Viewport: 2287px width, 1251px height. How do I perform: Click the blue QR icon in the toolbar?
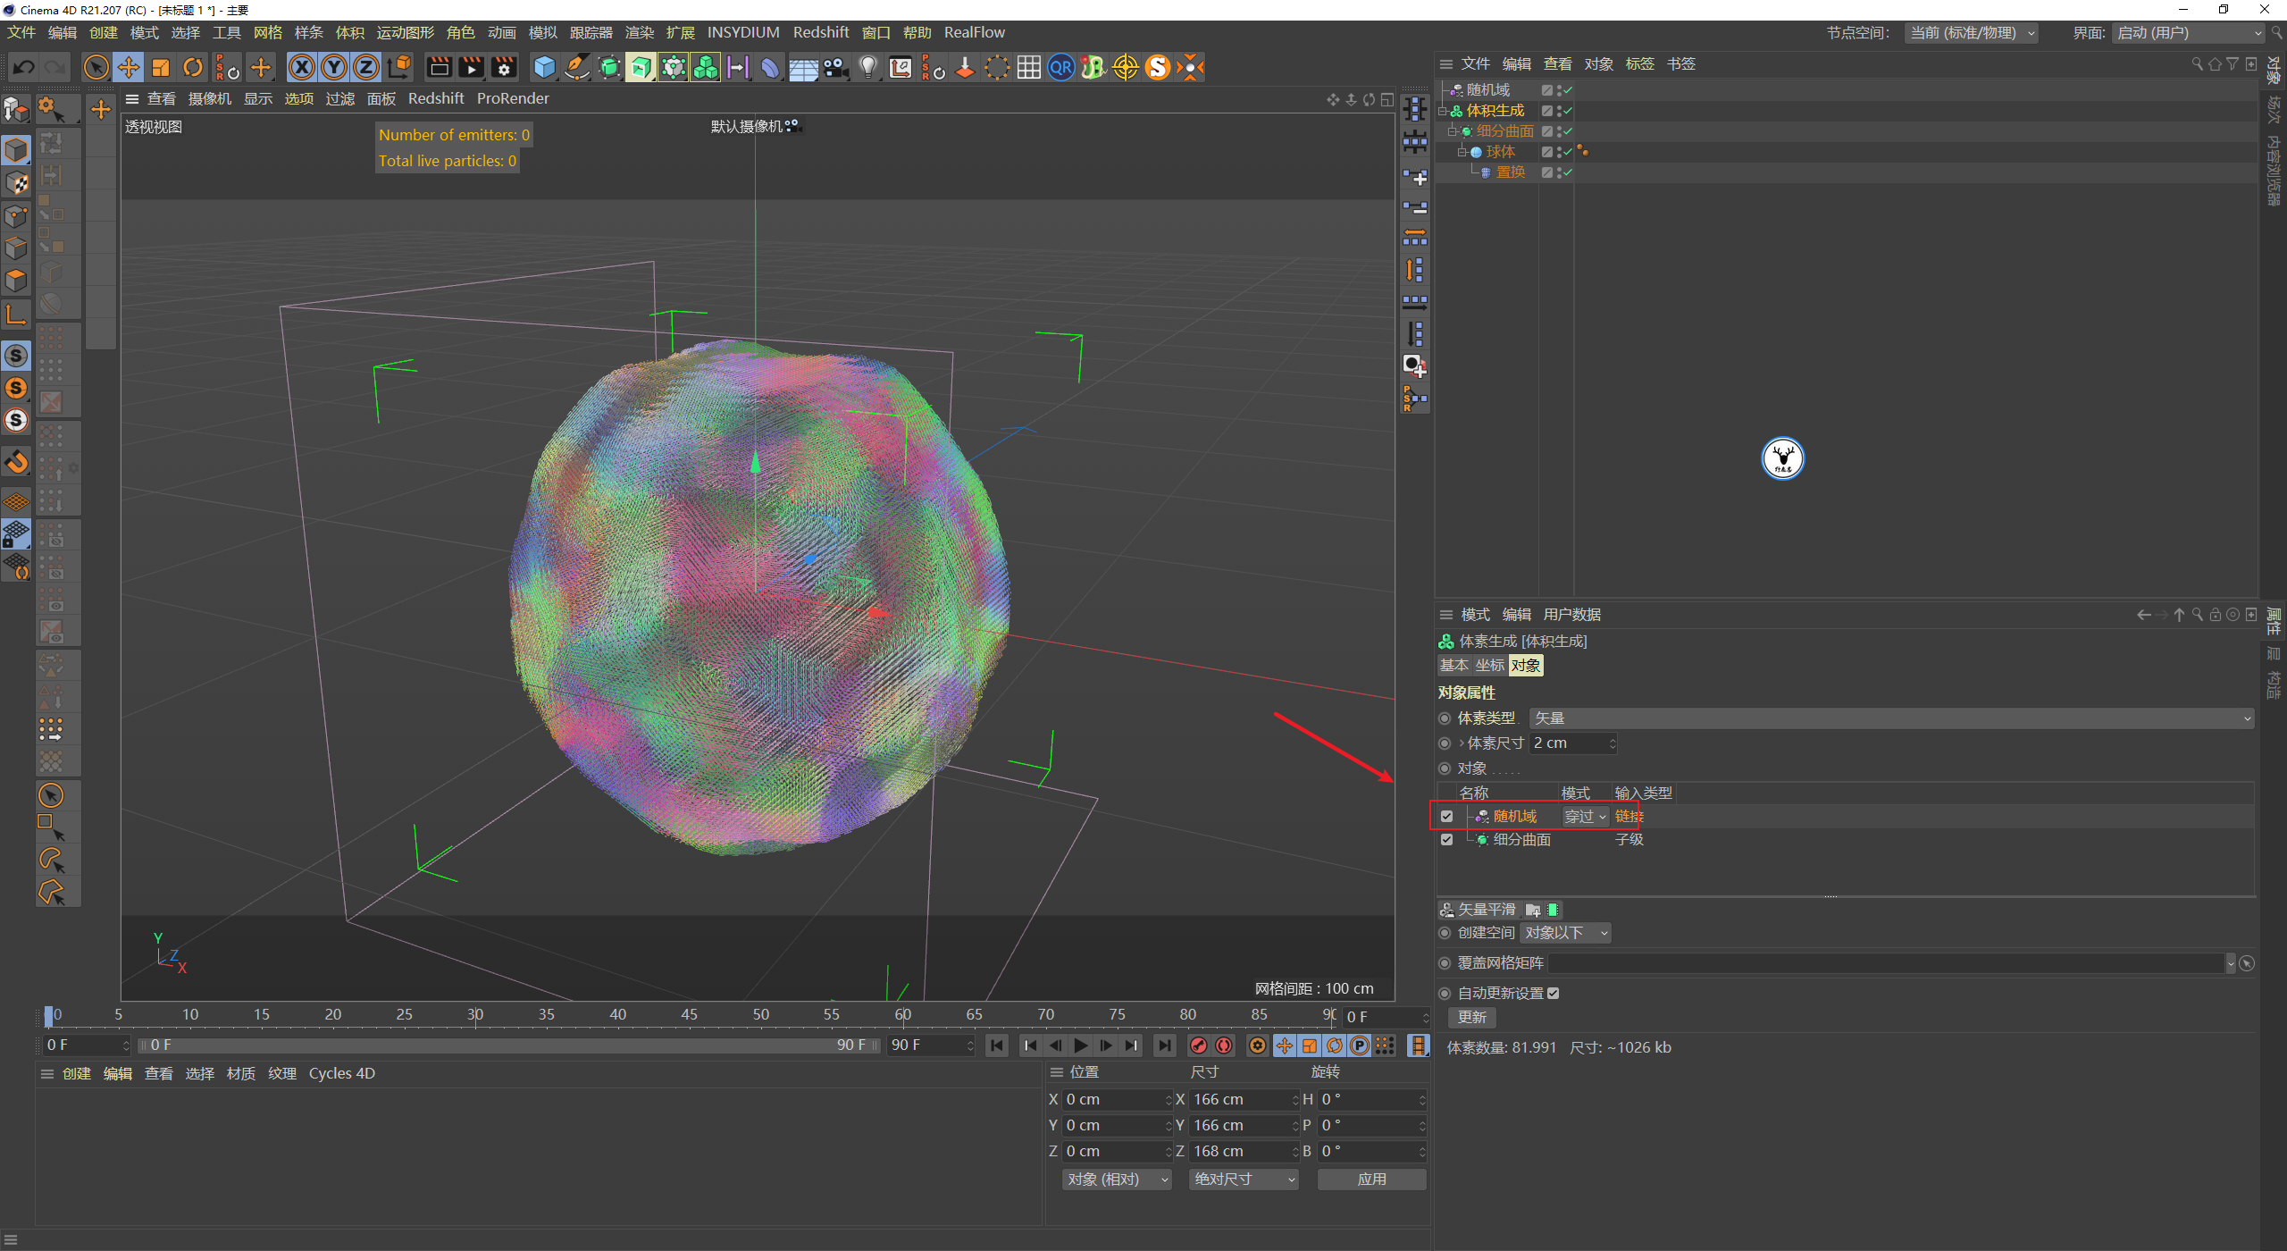(1061, 67)
